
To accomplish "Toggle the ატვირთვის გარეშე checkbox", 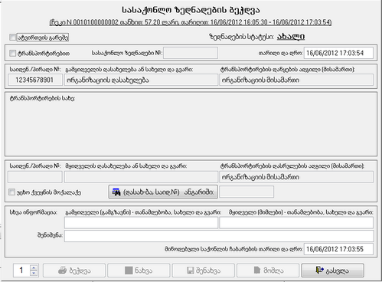I will [x=12, y=38].
